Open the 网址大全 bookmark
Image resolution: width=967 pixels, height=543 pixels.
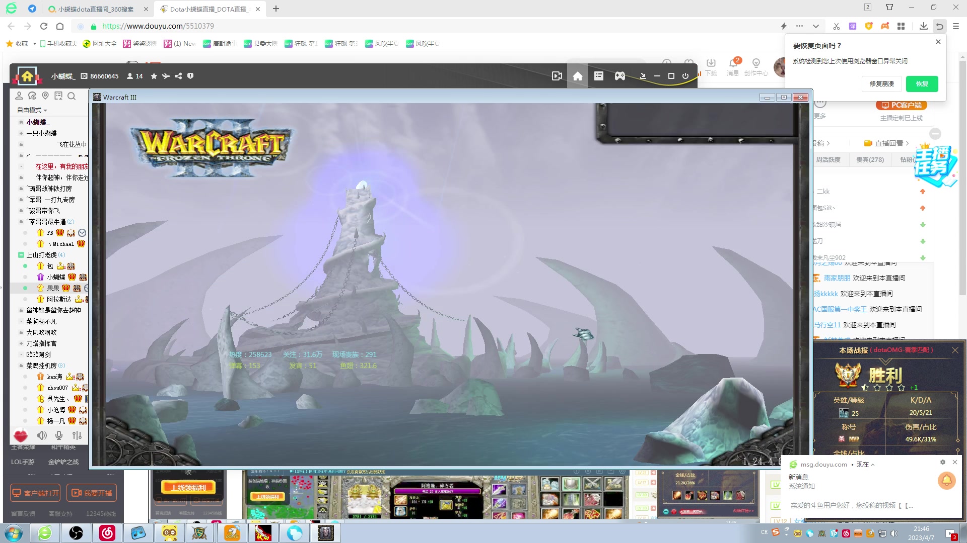(100, 44)
